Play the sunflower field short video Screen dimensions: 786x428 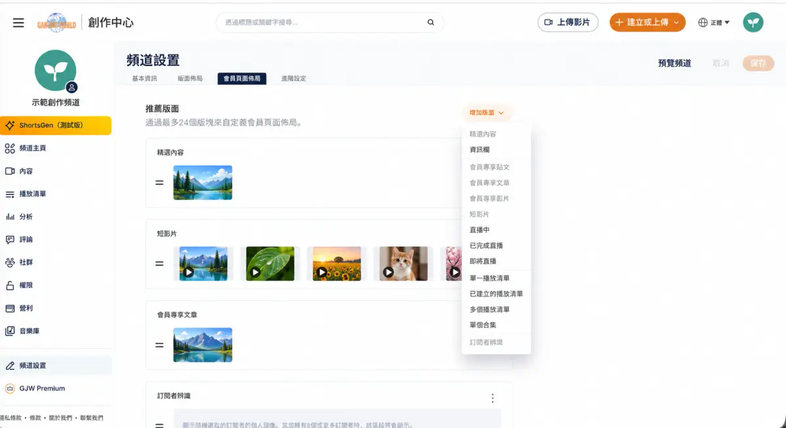[x=337, y=264]
